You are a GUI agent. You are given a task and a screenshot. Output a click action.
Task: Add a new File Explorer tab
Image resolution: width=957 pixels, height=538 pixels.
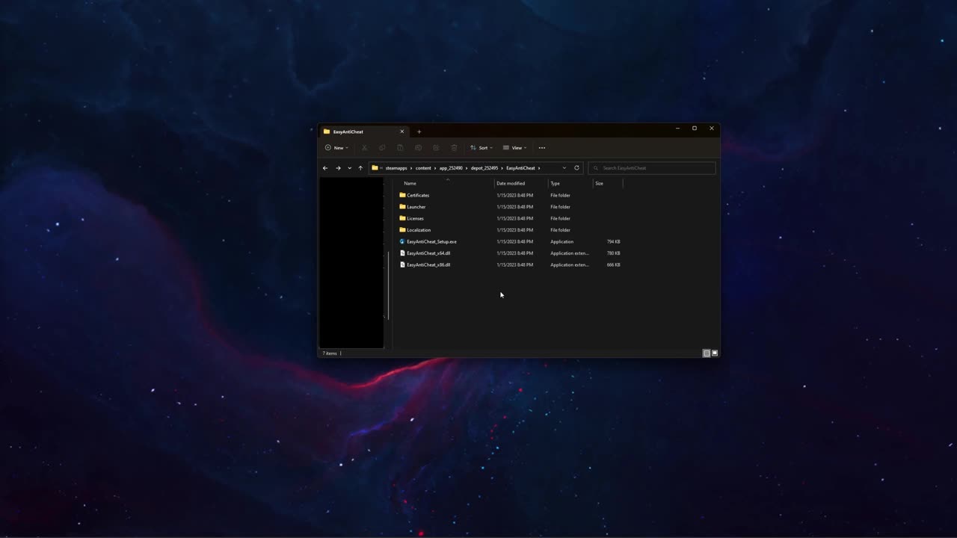pyautogui.click(x=419, y=132)
